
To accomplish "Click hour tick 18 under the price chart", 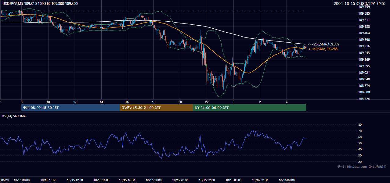I will click(x=154, y=102).
